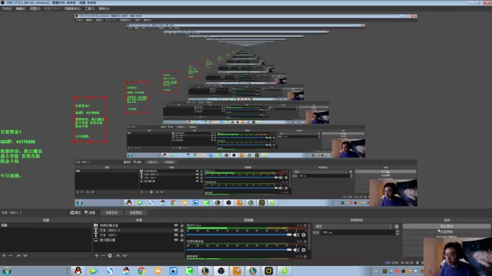Move scene down in Scenes panel
Image resolution: width=492 pixels, height=276 pixels.
pos(25,256)
